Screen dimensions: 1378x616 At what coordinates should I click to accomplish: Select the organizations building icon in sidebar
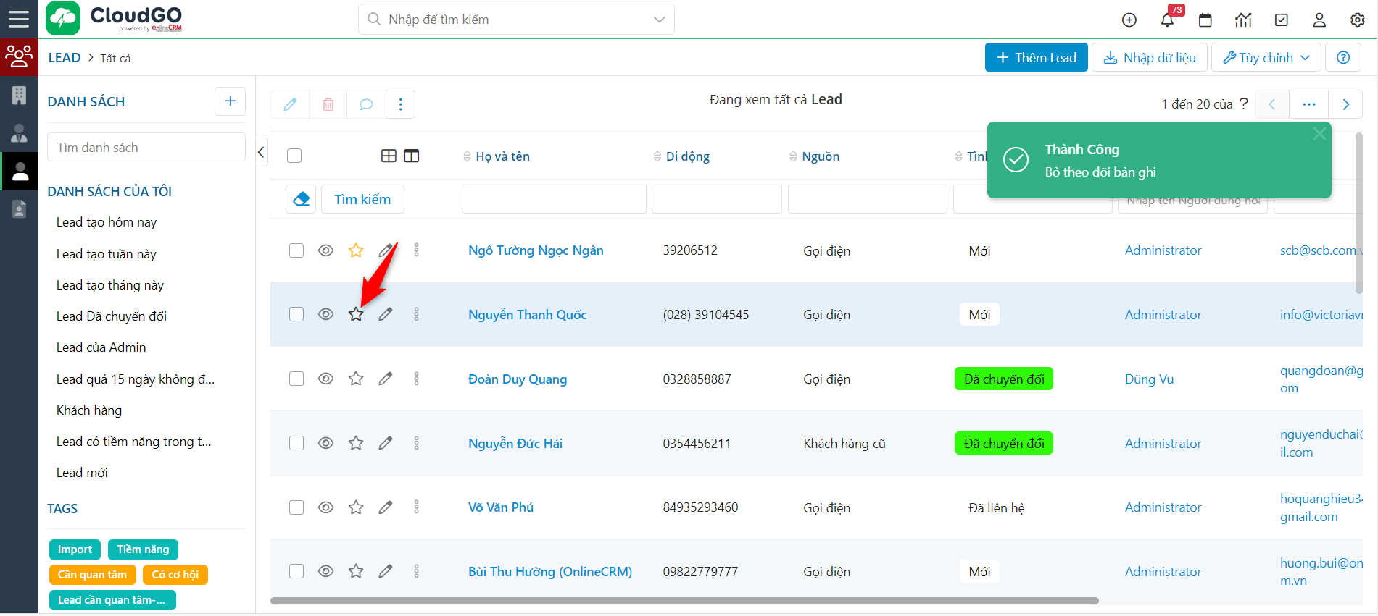pos(19,95)
